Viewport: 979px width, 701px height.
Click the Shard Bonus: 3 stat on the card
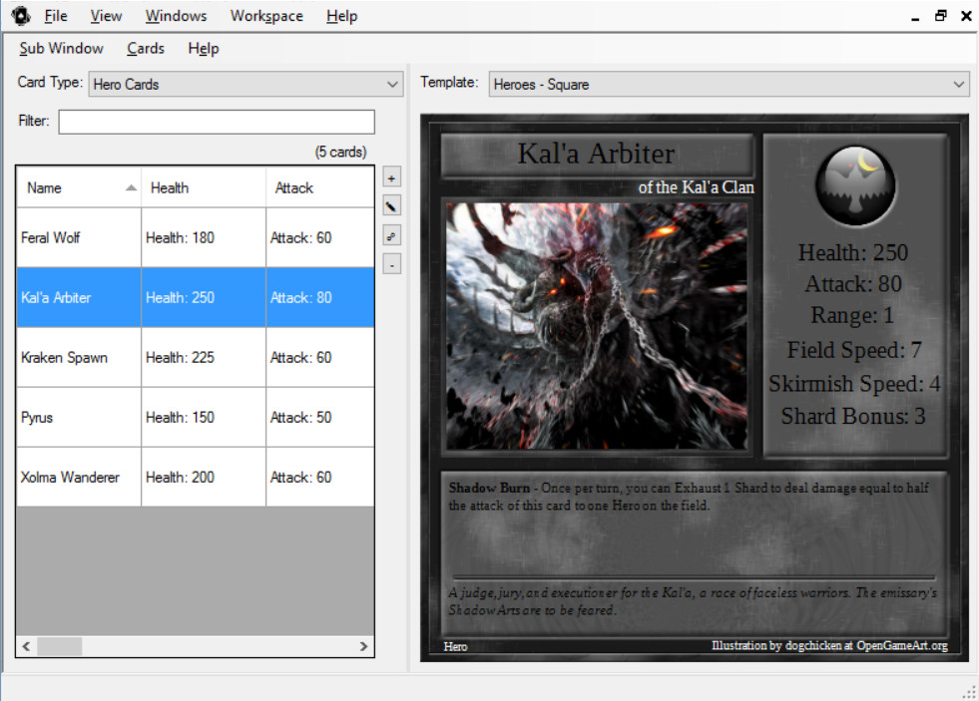tap(853, 416)
